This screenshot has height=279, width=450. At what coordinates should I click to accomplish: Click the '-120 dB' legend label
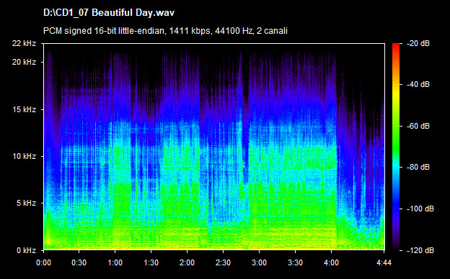pos(420,250)
